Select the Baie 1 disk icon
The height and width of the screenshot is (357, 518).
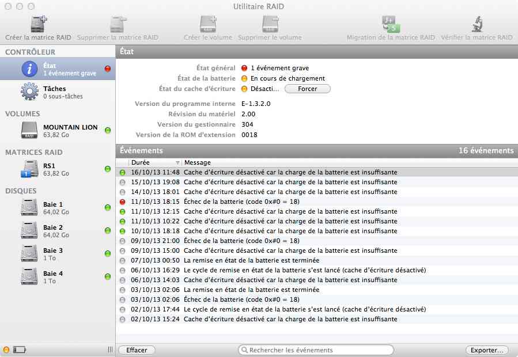tap(29, 207)
